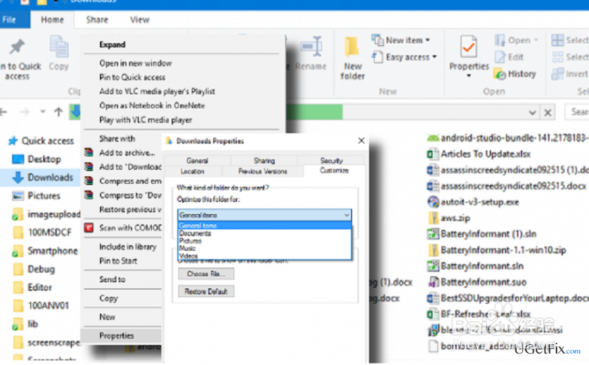Click the Open ribbon command

(x=516, y=40)
